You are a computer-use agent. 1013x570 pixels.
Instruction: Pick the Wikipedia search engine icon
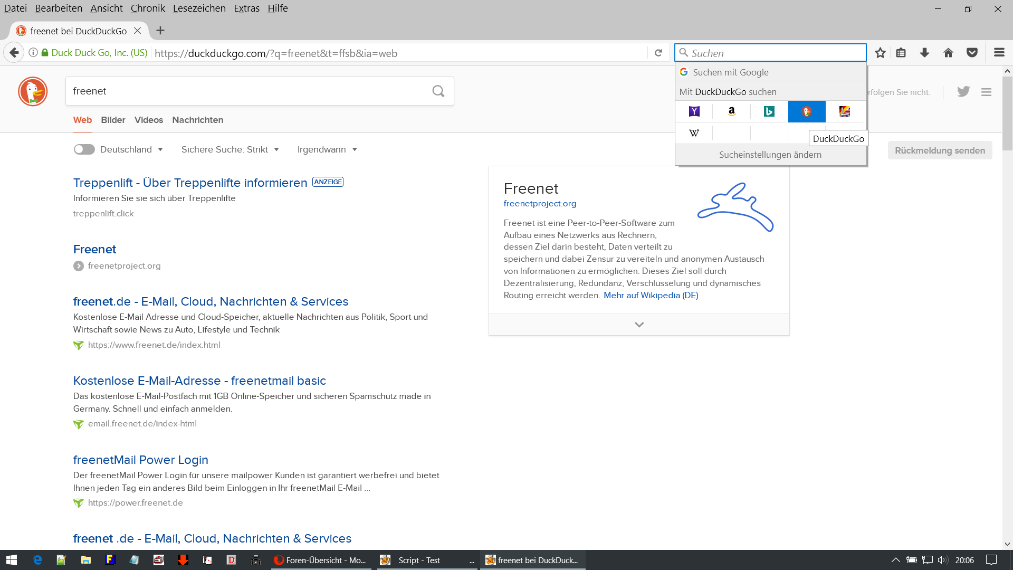click(694, 133)
